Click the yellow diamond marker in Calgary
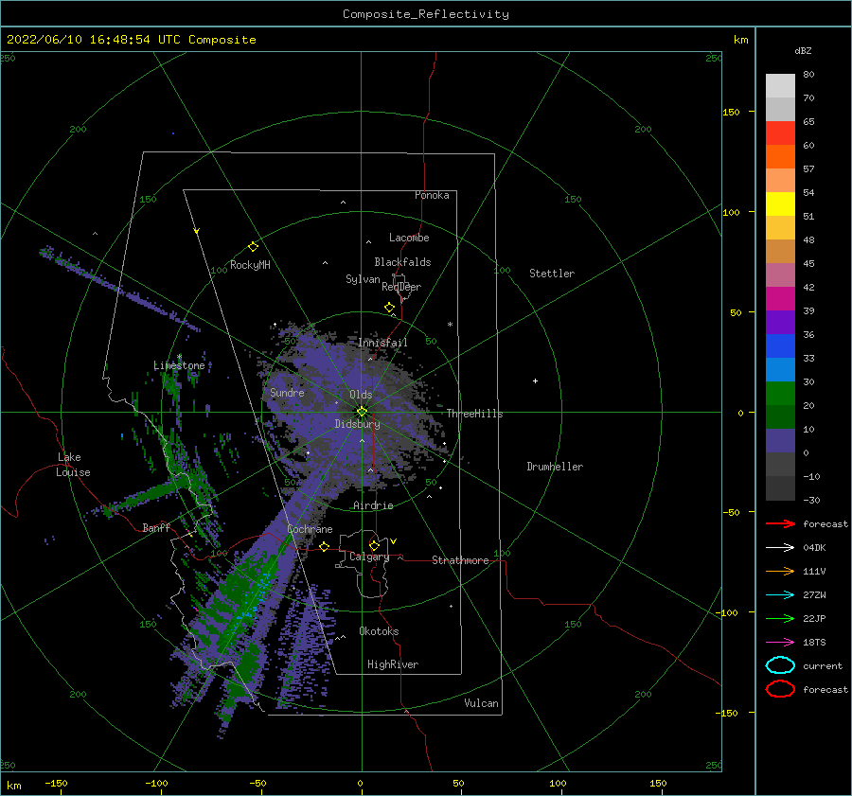 click(374, 545)
